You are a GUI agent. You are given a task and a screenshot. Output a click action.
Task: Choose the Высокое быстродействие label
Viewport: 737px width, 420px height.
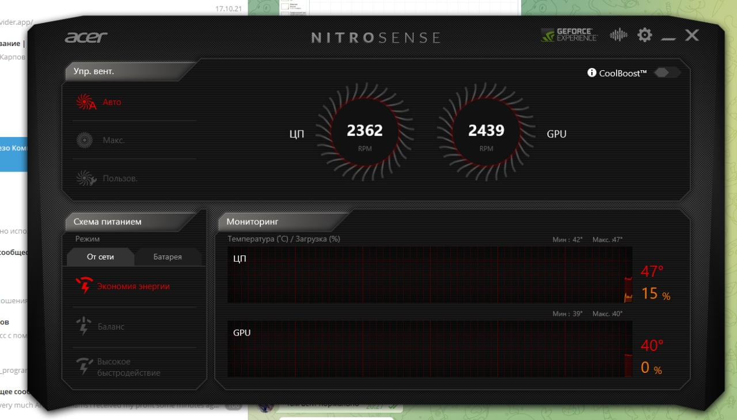click(128, 367)
